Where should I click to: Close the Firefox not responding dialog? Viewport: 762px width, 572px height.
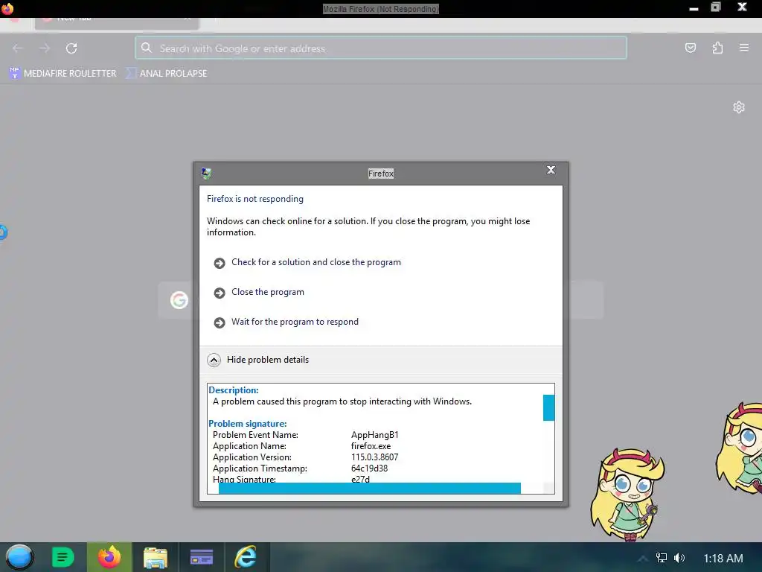pyautogui.click(x=551, y=170)
